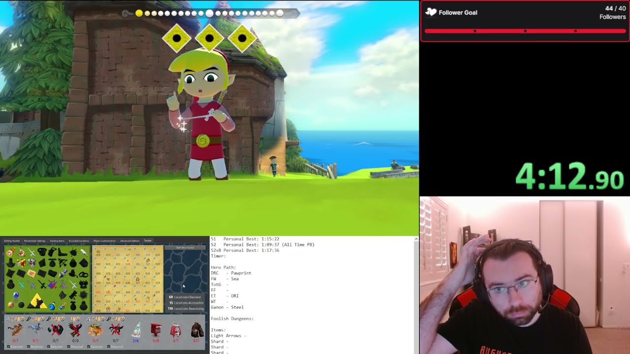Click the colorful Deluxe Picto Box icon
Screen dimensions: 630x354
click(x=21, y=263)
